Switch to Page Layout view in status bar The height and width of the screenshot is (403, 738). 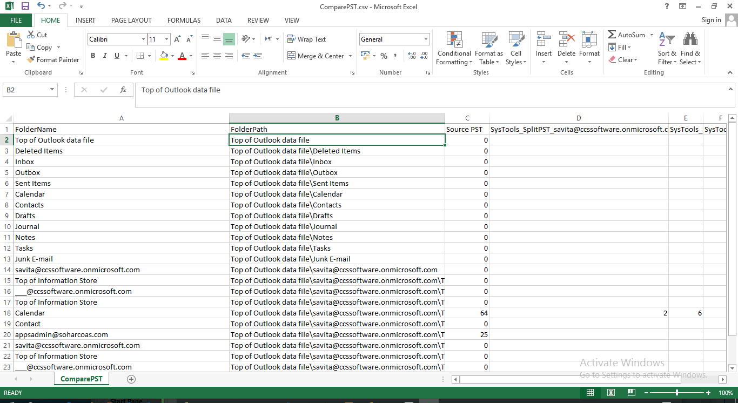coord(610,393)
